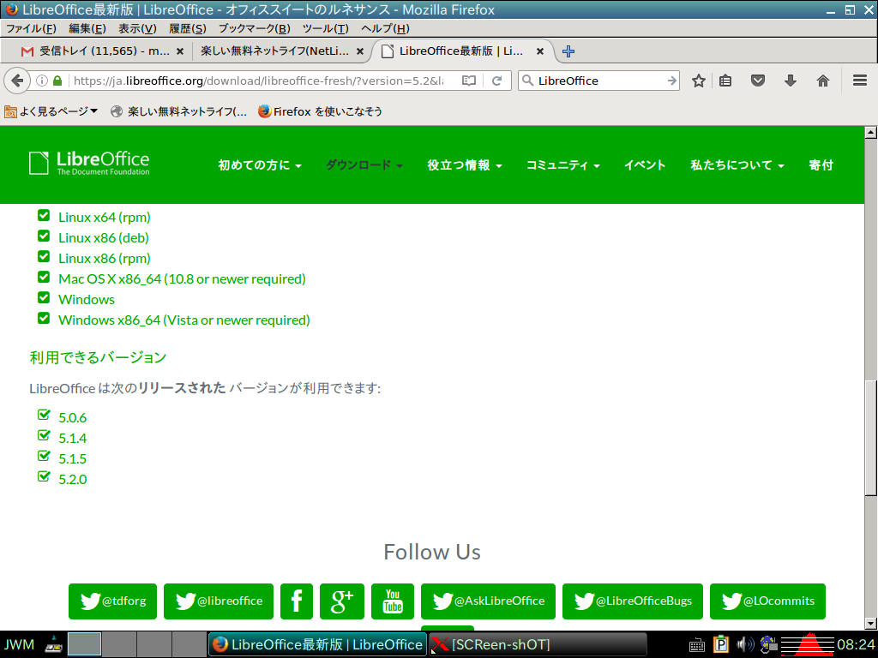Save page to Pocket icon

tap(758, 81)
